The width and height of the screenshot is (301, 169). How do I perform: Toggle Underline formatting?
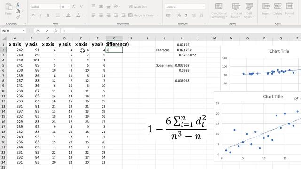[x=48, y=15]
